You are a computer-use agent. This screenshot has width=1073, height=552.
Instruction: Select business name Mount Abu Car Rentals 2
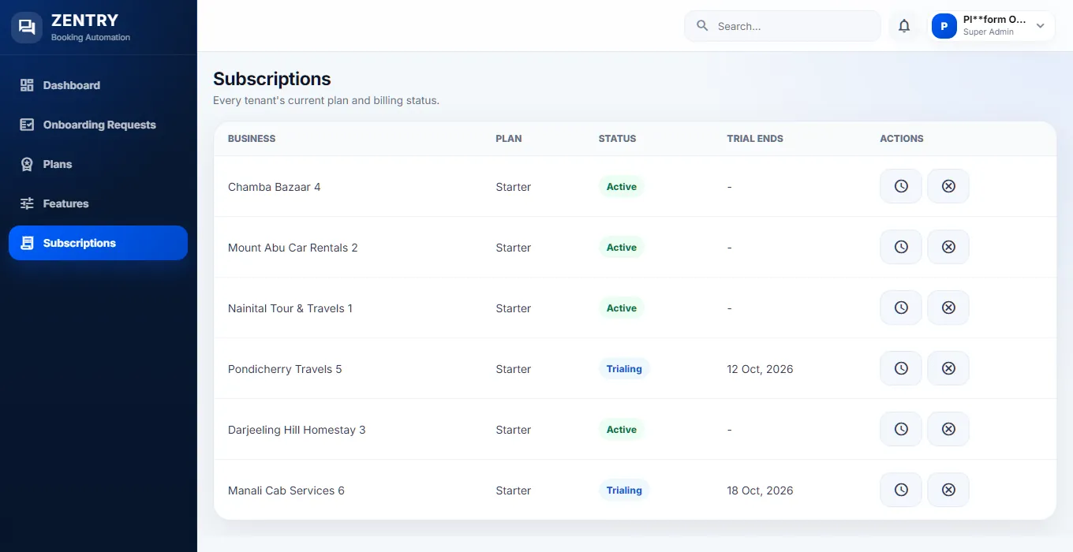(293, 248)
